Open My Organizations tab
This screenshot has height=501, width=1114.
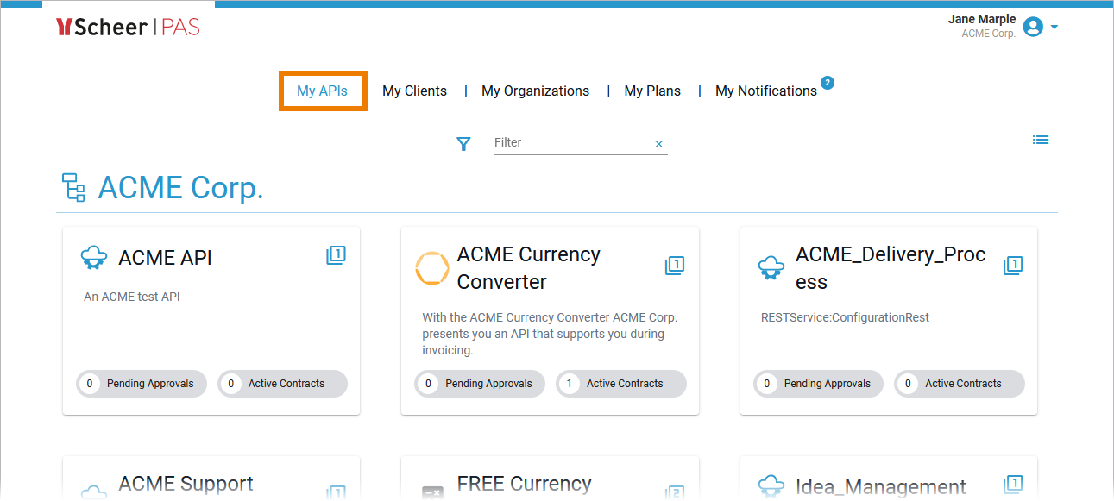[x=535, y=91]
